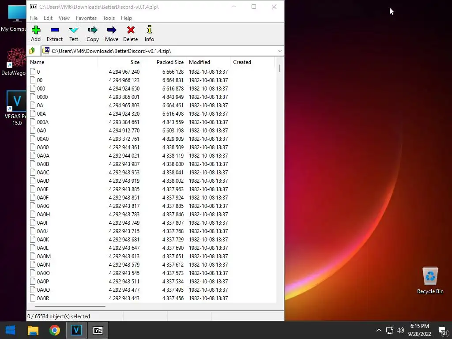Open File Explorer from the taskbar
This screenshot has width=452, height=339.
[33, 330]
